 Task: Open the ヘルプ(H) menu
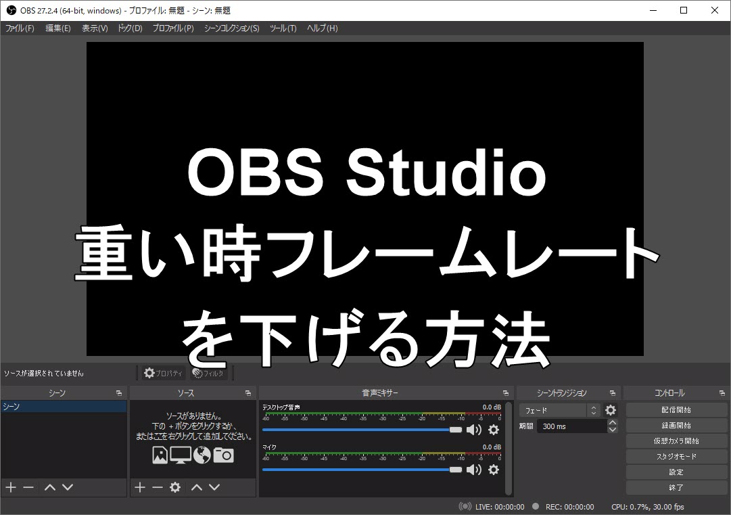tap(322, 28)
